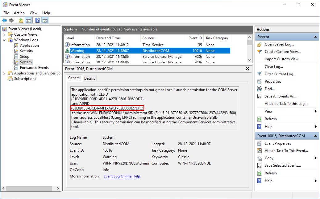
Task: Click the Up one level folder icon
Action: 21,20
